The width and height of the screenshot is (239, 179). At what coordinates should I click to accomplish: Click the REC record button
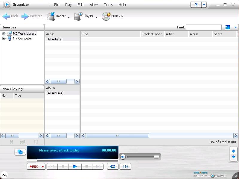tap(34, 166)
